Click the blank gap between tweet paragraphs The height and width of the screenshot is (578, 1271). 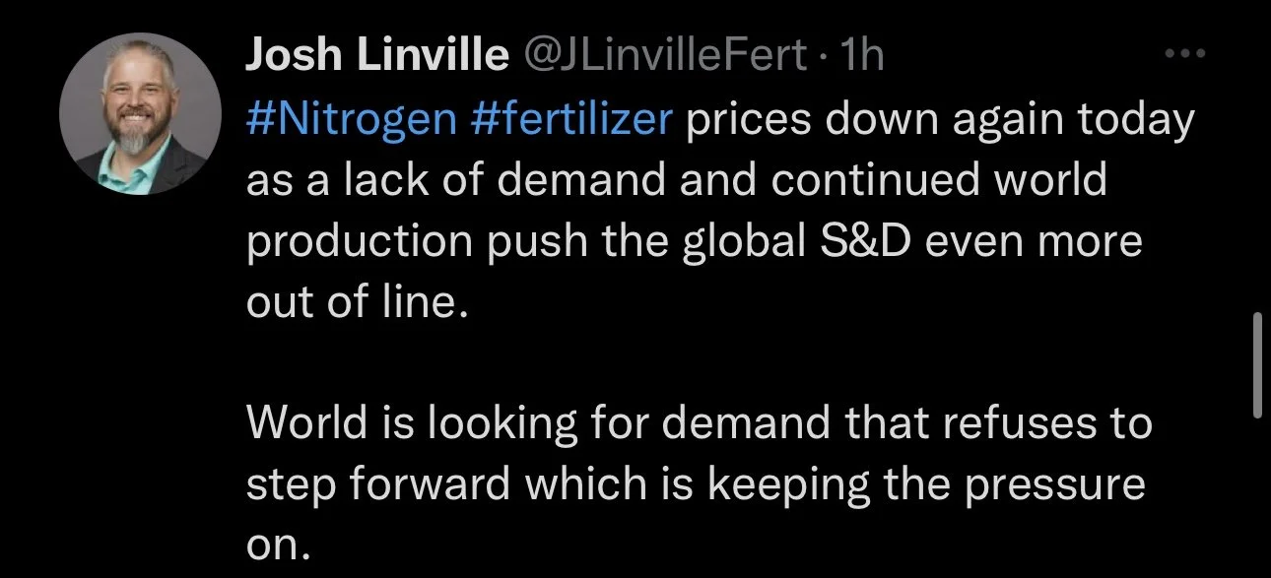(x=690, y=362)
